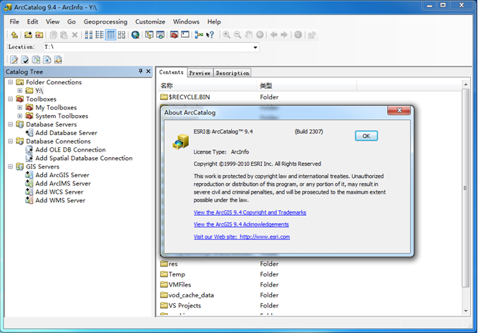Click Add WMS Server icon in tree

coord(29,201)
